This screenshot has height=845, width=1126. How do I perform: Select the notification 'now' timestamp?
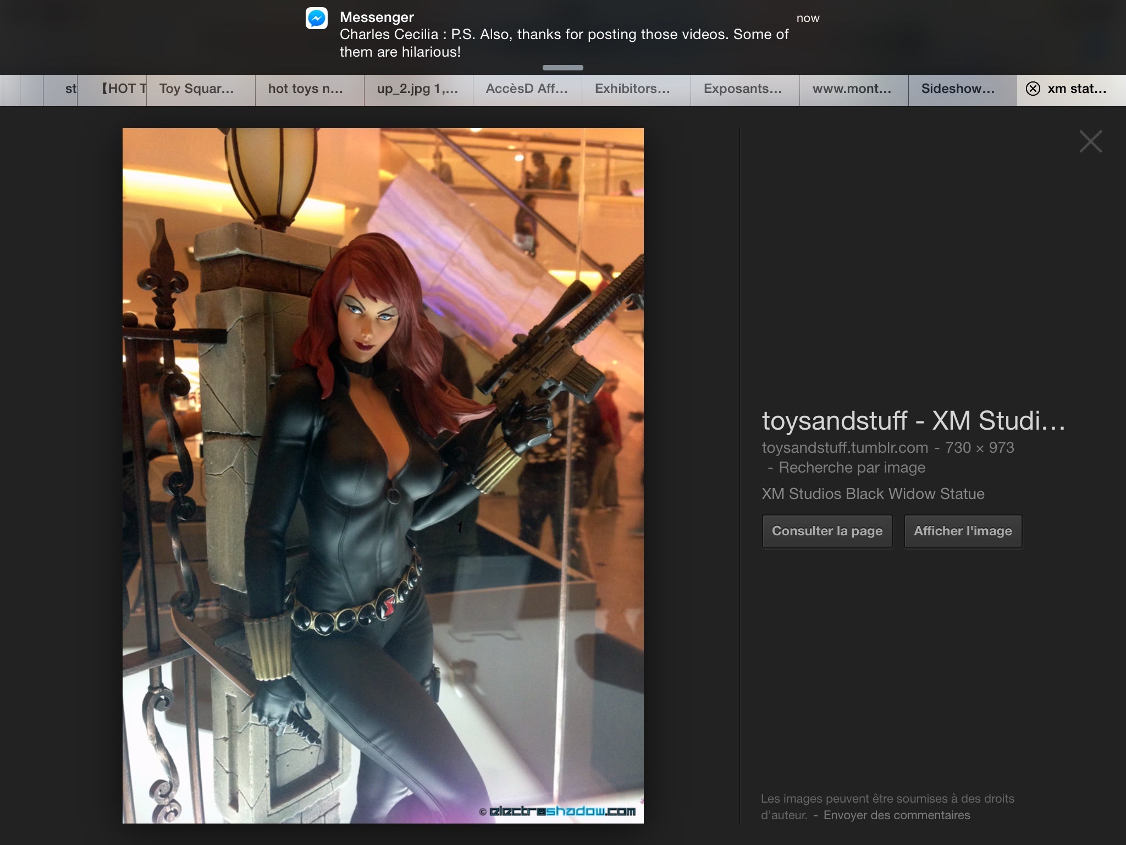(x=808, y=18)
